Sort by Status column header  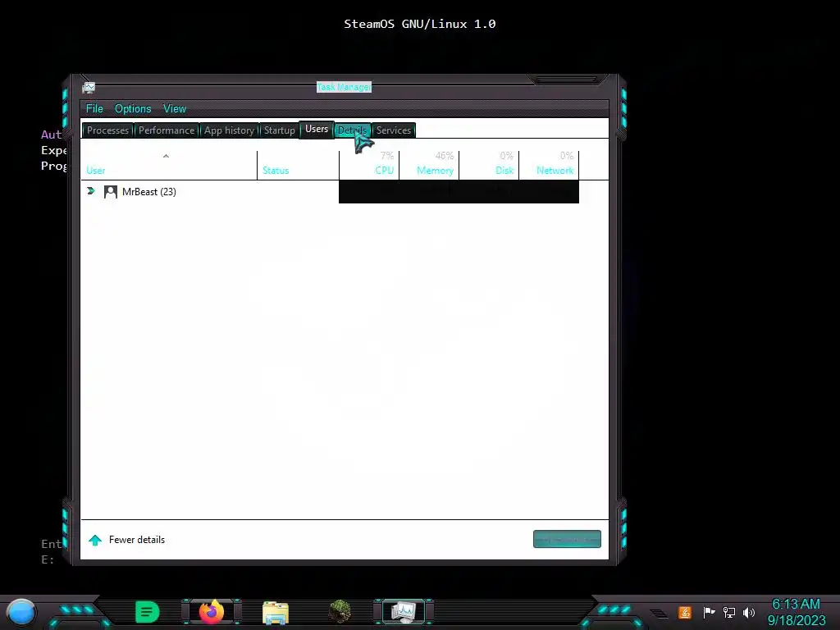coord(298,164)
